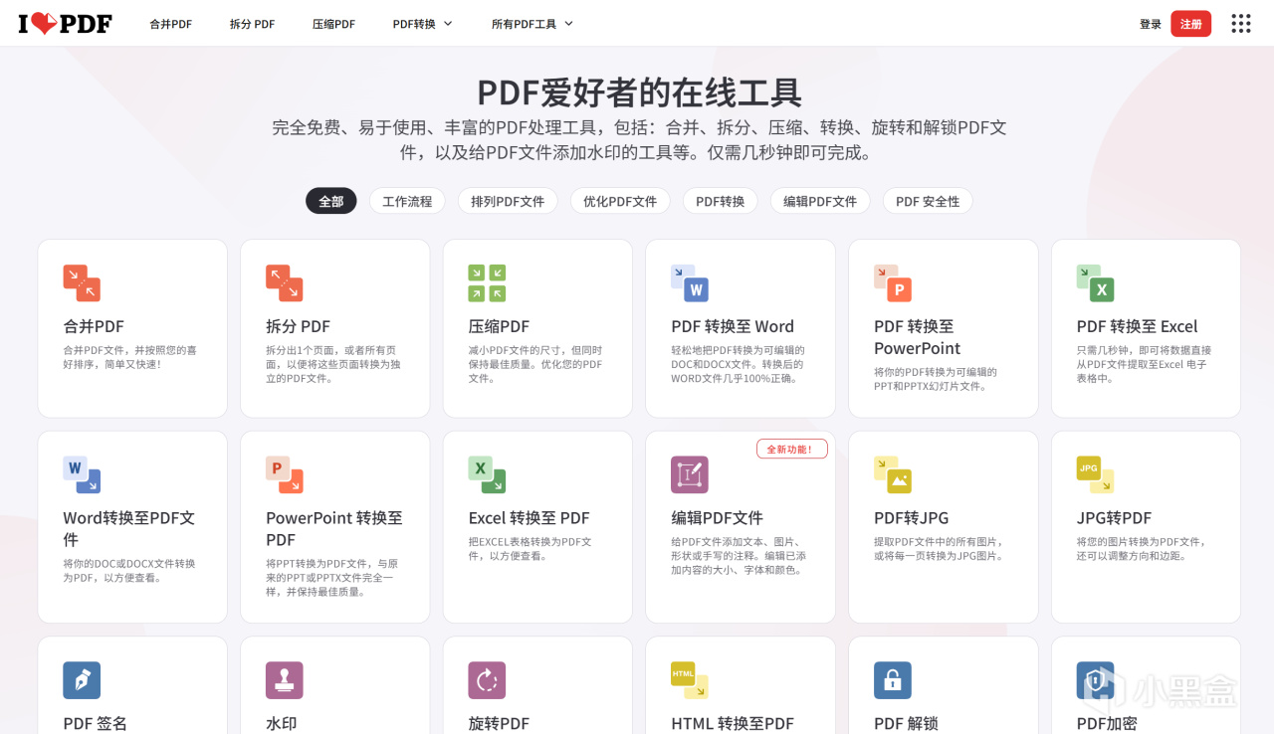The height and width of the screenshot is (734, 1274).
Task: Open the 拆分 PDF card title
Action: click(298, 326)
